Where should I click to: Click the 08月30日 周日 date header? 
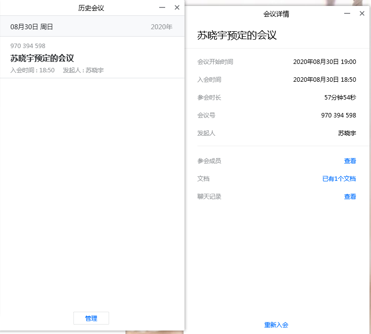click(x=32, y=27)
